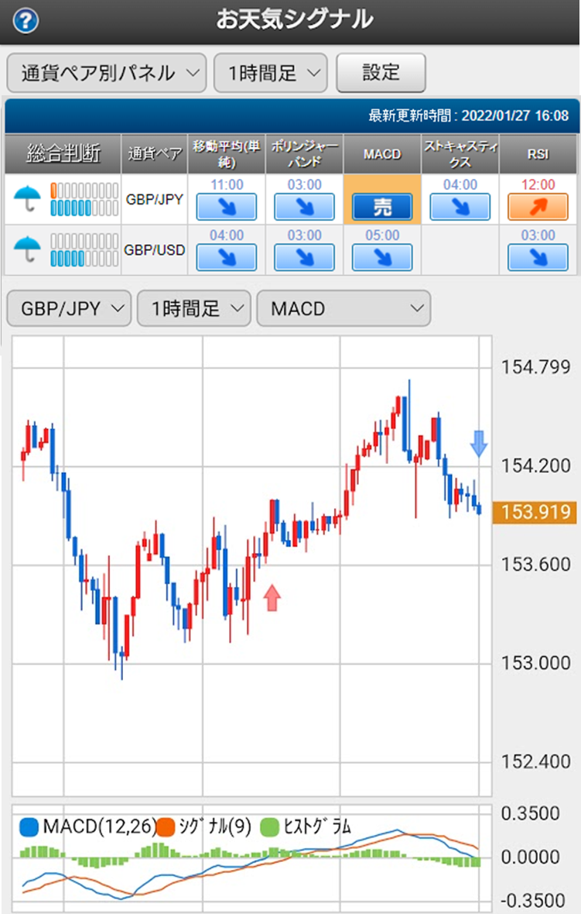Click GBP/JPY signal strength bar gauge

[84, 199]
